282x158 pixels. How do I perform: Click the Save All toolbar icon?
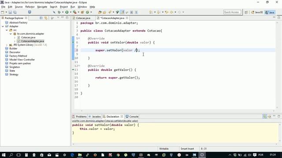pyautogui.click(x=15, y=12)
